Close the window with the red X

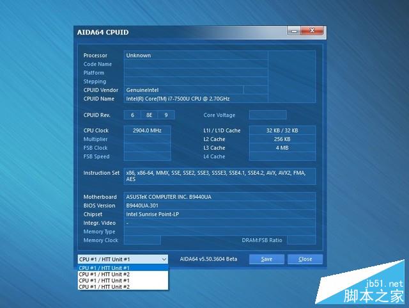[312, 31]
